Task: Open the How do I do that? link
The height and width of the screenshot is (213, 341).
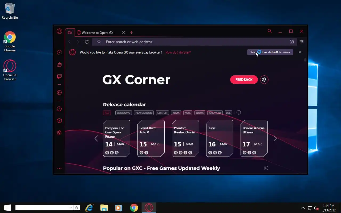Action: click(178, 52)
